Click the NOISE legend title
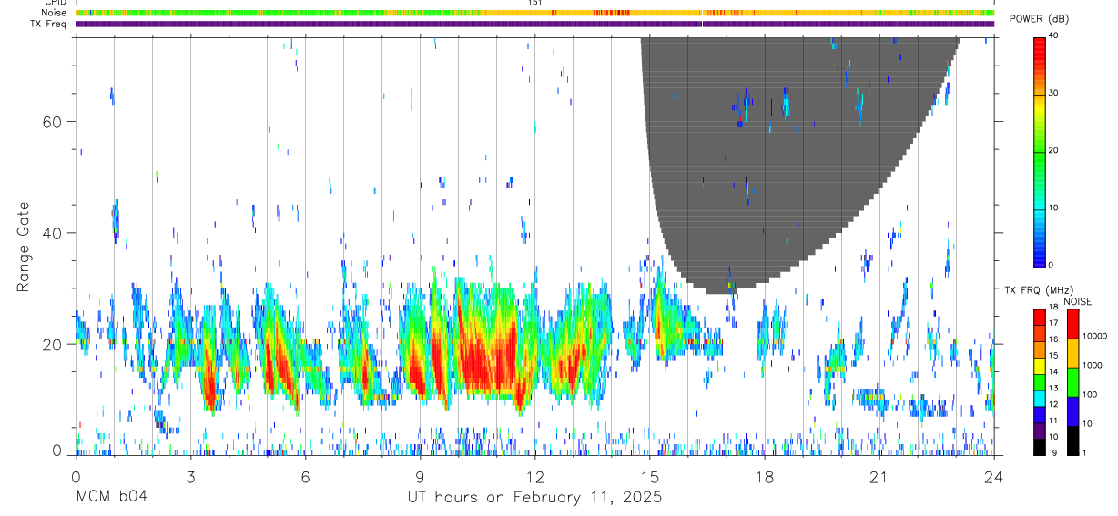 (1078, 302)
